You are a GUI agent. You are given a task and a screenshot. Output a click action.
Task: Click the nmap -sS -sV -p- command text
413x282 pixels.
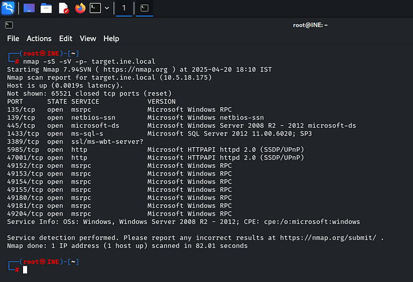(55, 61)
